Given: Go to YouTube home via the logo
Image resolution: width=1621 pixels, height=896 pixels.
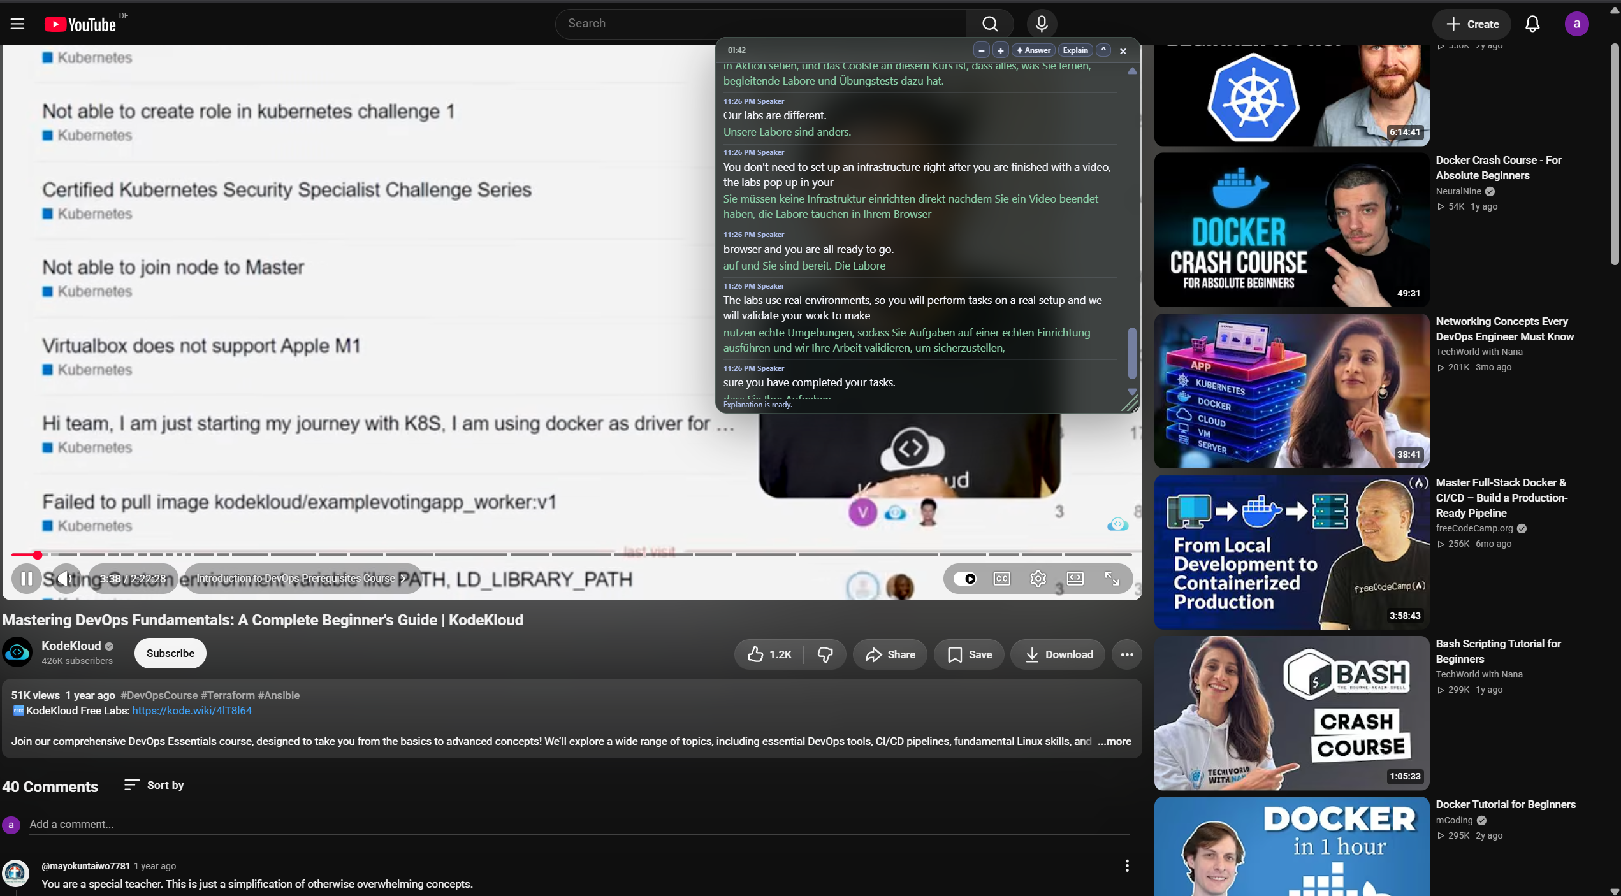Looking at the screenshot, I should [x=80, y=24].
